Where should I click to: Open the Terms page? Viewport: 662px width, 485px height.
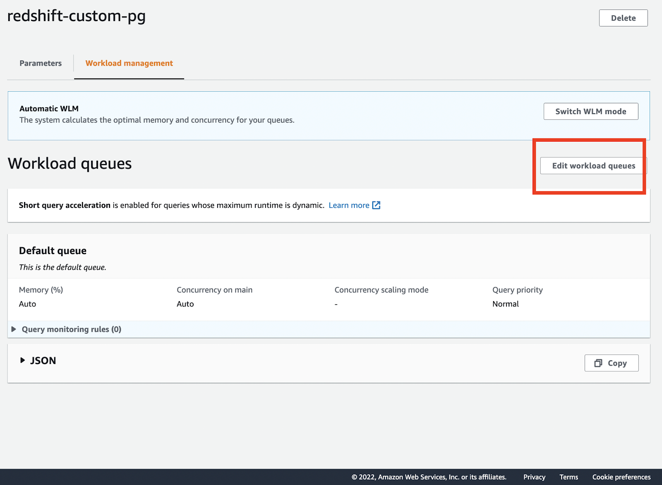click(x=568, y=477)
